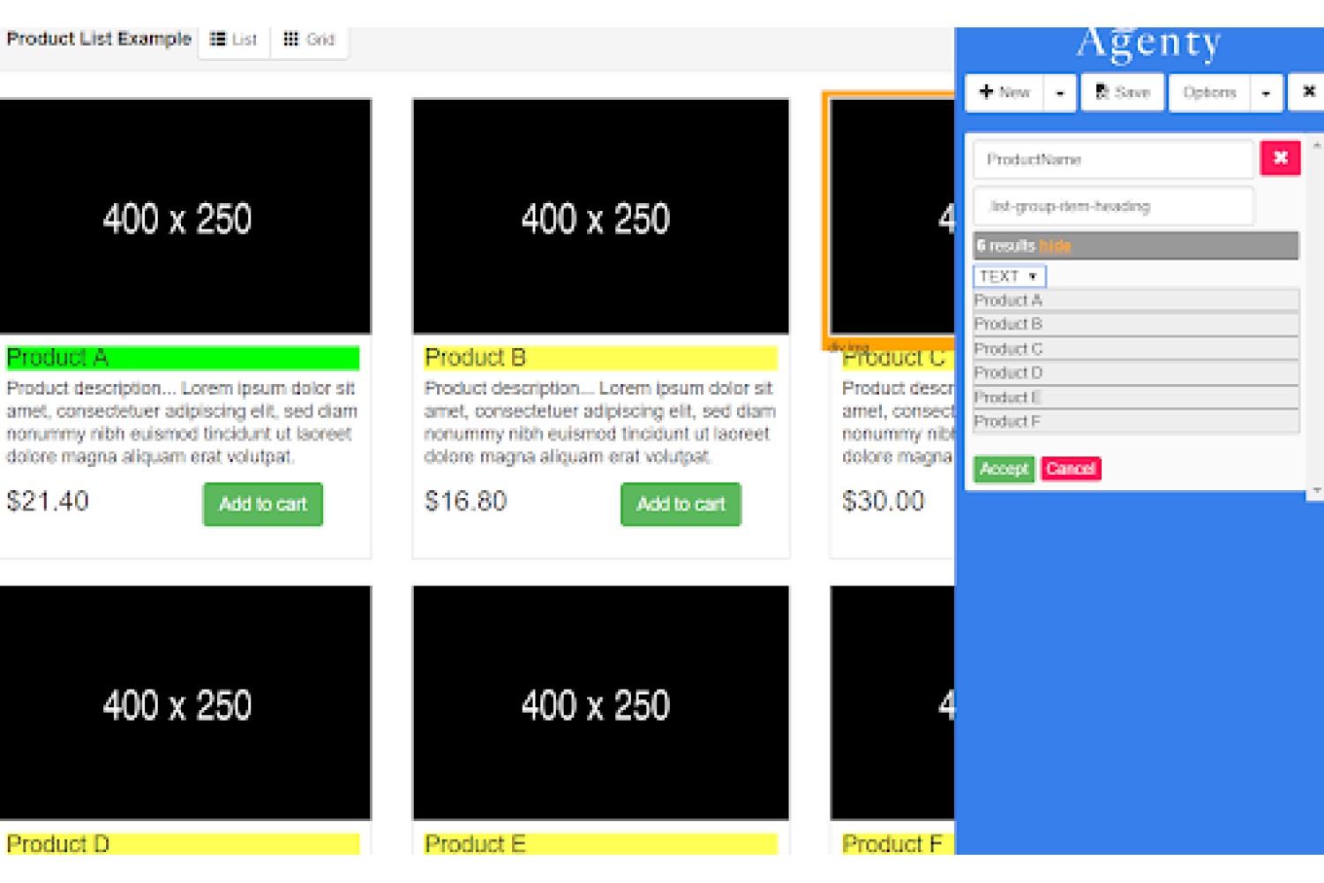Click the New button in Agenty panel
The width and height of the screenshot is (1324, 883).
click(1004, 93)
